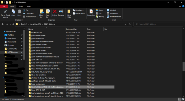Click This PC in address bar
Screen dimensions: 185x101
24,24
